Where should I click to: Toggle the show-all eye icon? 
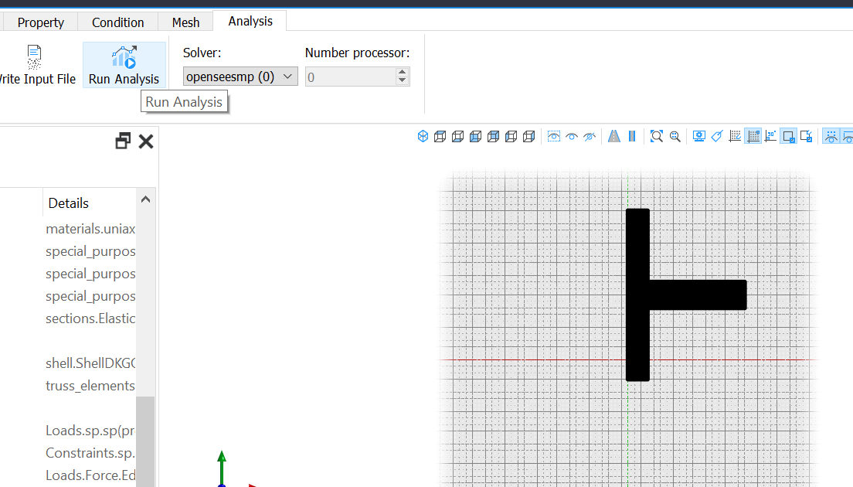coord(572,137)
